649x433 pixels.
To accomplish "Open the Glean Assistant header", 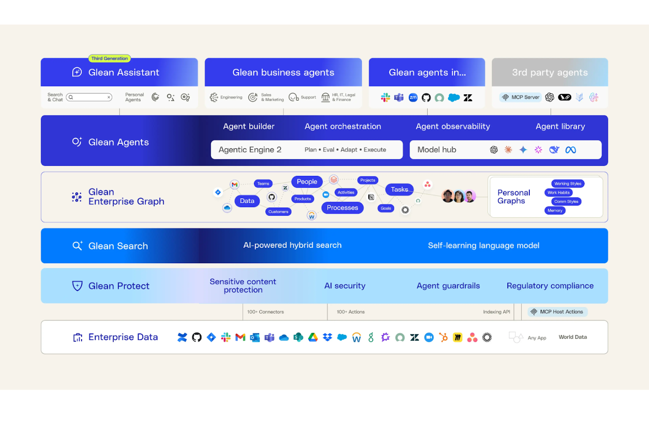I will (119, 72).
